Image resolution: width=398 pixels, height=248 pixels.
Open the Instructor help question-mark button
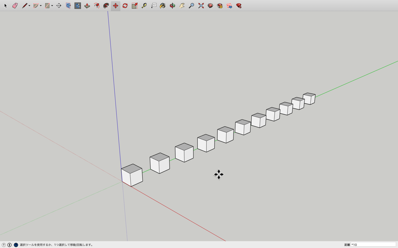point(16,245)
